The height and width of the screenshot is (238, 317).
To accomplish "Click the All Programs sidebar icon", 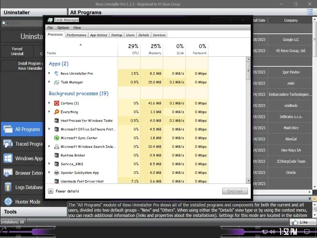I will click(x=8, y=129).
